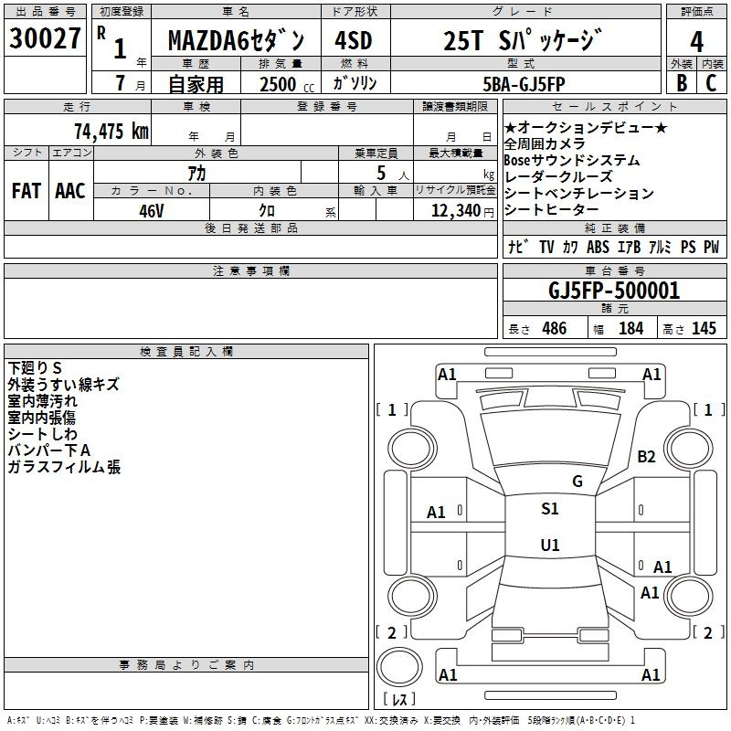Click G windshield mark on diagram
The width and height of the screenshot is (731, 731).
pos(577,481)
